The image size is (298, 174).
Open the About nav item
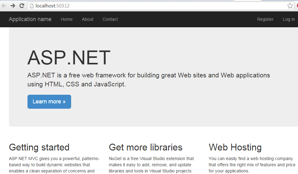(x=87, y=19)
